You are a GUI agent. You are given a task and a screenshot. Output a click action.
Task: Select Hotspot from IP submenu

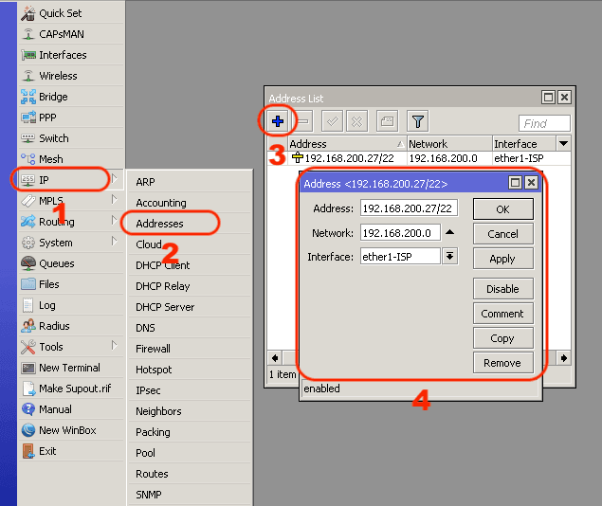click(190, 370)
